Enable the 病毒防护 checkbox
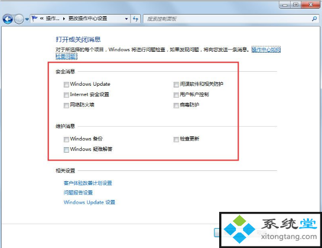This screenshot has height=248, width=322. pos(176,105)
